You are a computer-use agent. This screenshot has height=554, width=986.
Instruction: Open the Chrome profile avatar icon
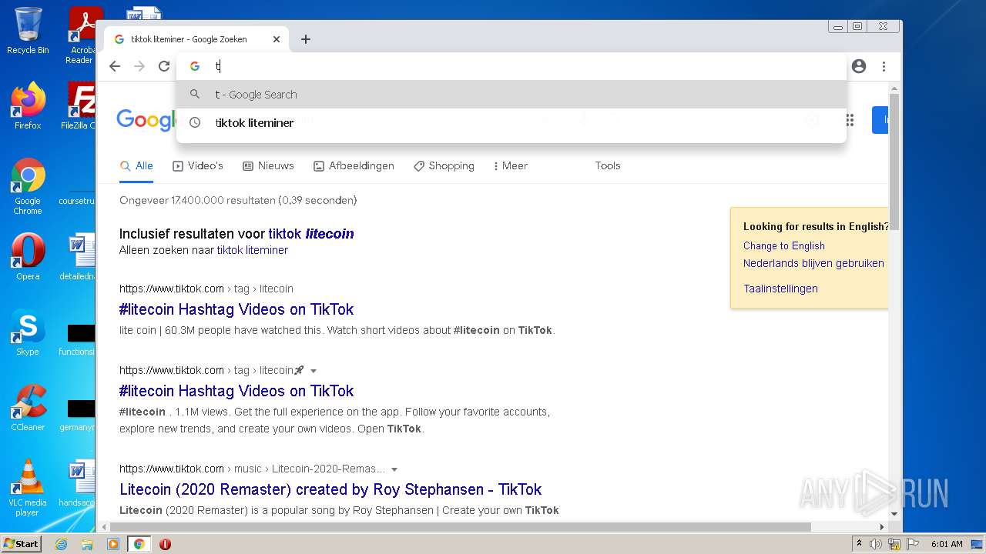[x=859, y=66]
